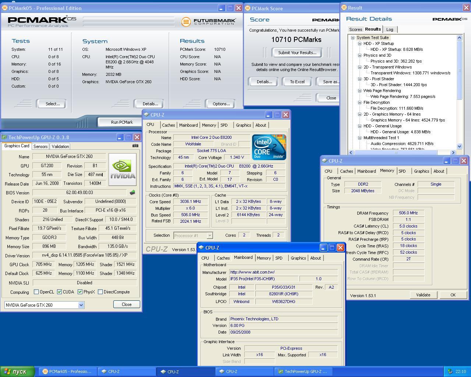Open the GPU selection dropdown in GPU-Z
The image size is (471, 377).
tap(81, 305)
